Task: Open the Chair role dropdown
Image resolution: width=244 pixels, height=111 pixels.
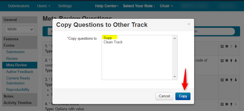Action: pyautogui.click(x=166, y=6)
